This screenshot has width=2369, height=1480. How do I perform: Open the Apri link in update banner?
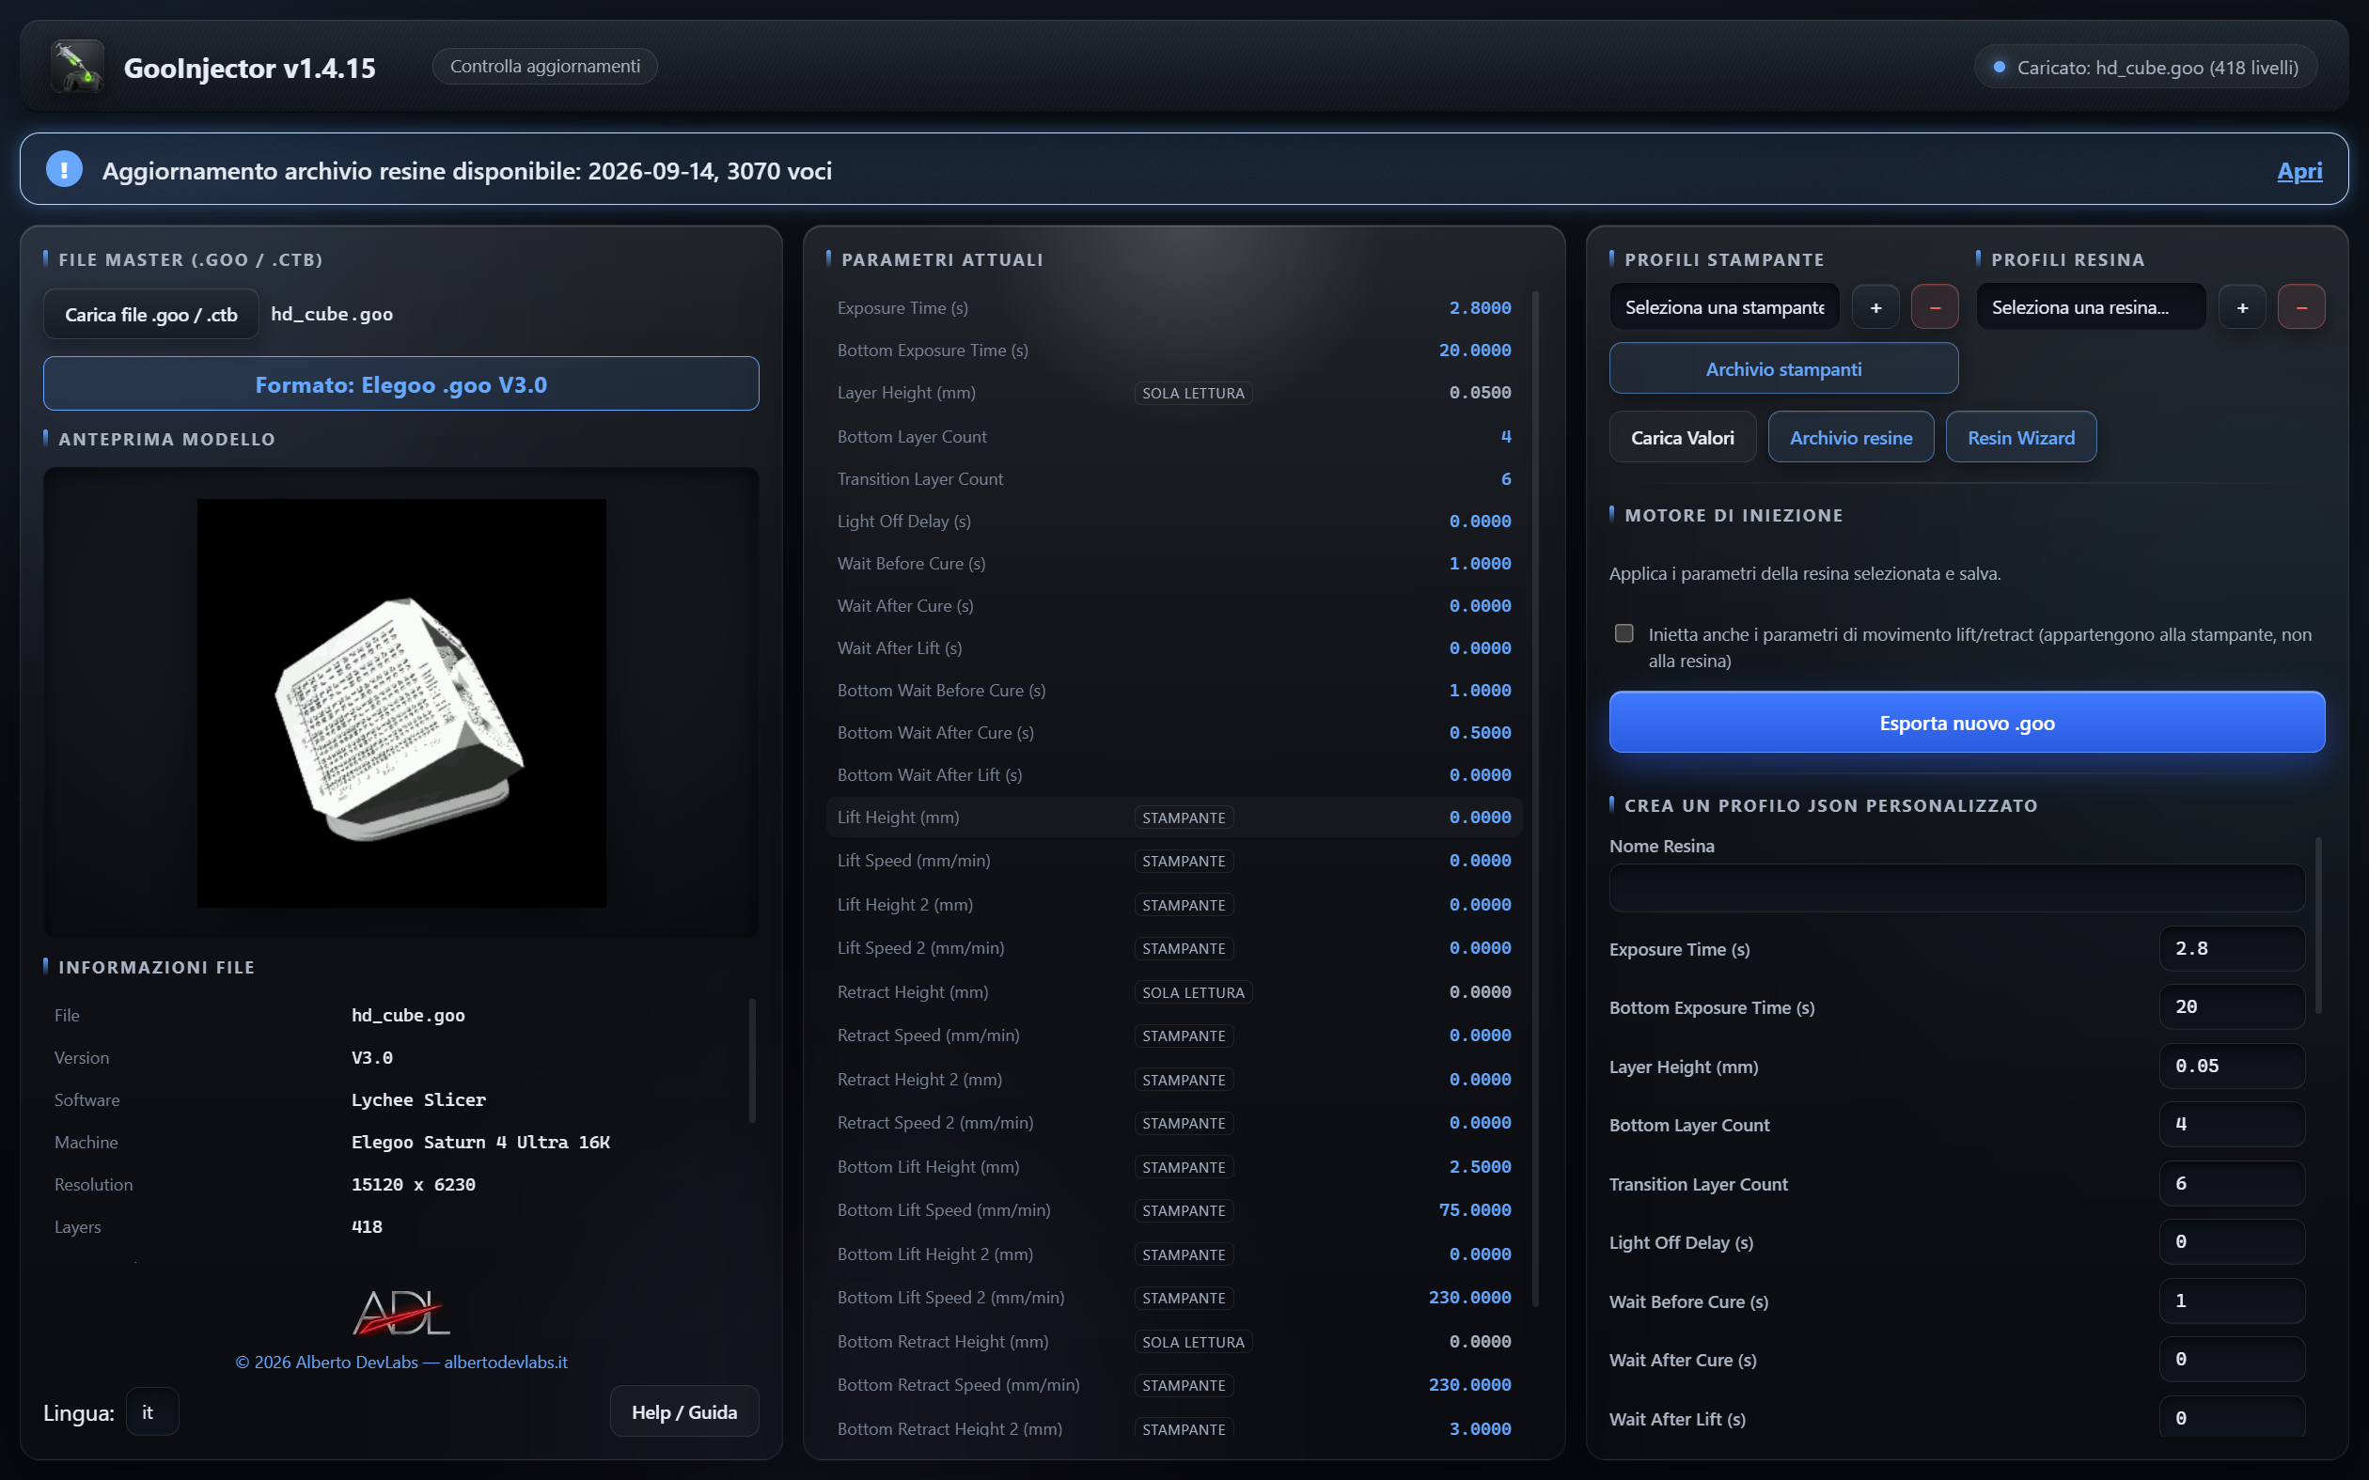(x=2299, y=170)
